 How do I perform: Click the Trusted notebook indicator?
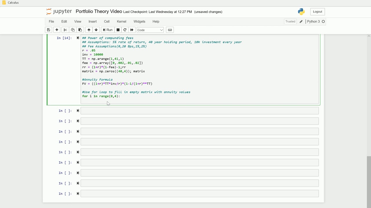click(290, 22)
